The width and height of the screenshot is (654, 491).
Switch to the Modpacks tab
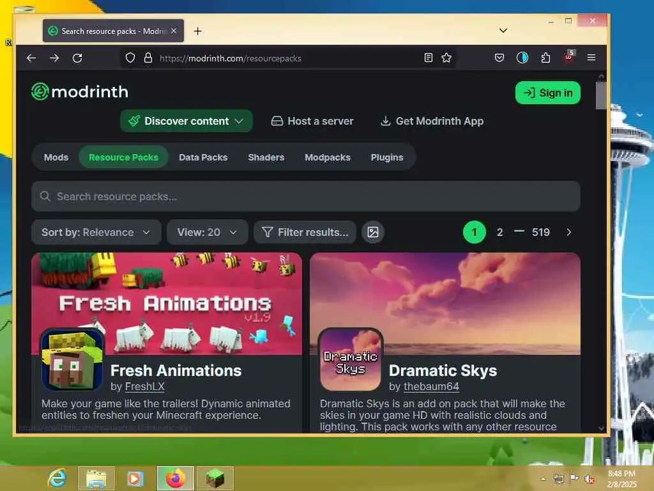(x=328, y=157)
